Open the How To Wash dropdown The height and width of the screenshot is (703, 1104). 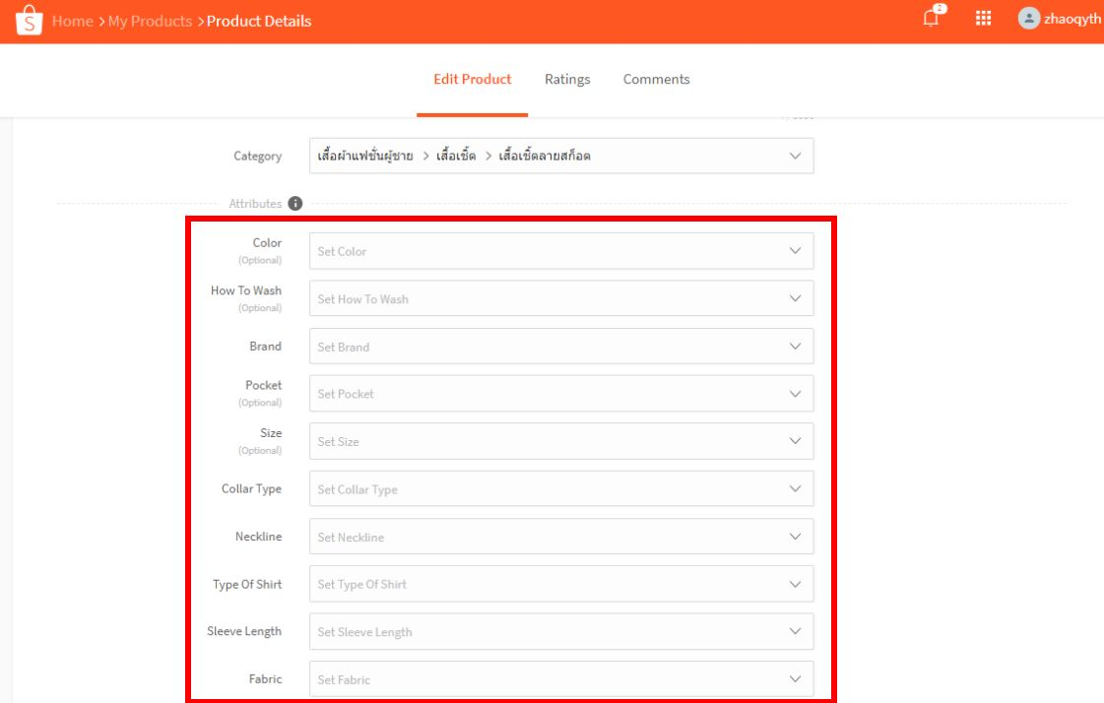561,297
